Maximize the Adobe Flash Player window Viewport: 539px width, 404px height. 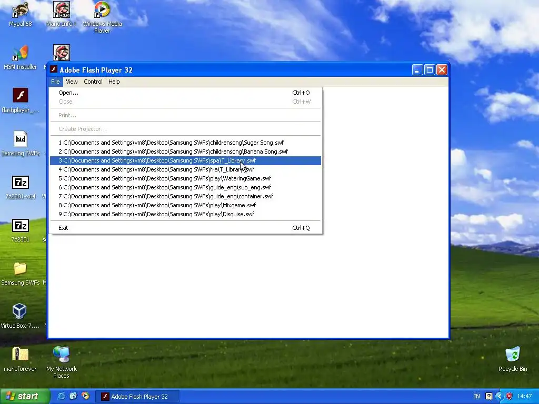coord(430,70)
